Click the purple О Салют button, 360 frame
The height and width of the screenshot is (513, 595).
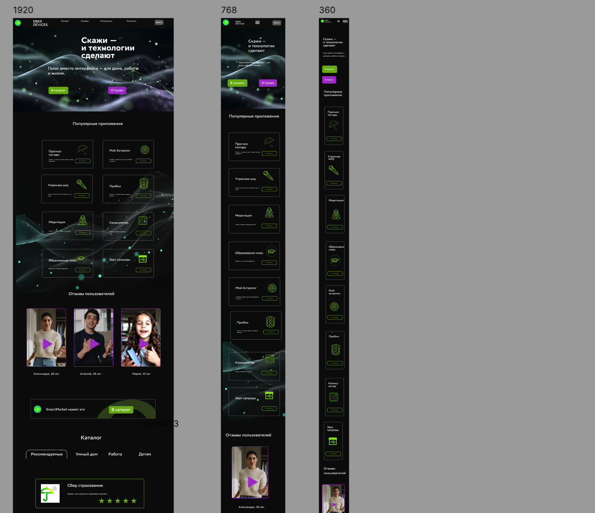[x=329, y=80]
